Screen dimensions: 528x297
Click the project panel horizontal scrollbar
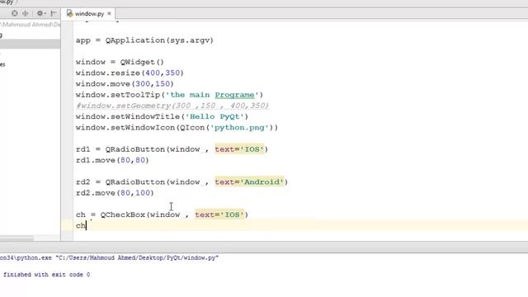point(16,238)
